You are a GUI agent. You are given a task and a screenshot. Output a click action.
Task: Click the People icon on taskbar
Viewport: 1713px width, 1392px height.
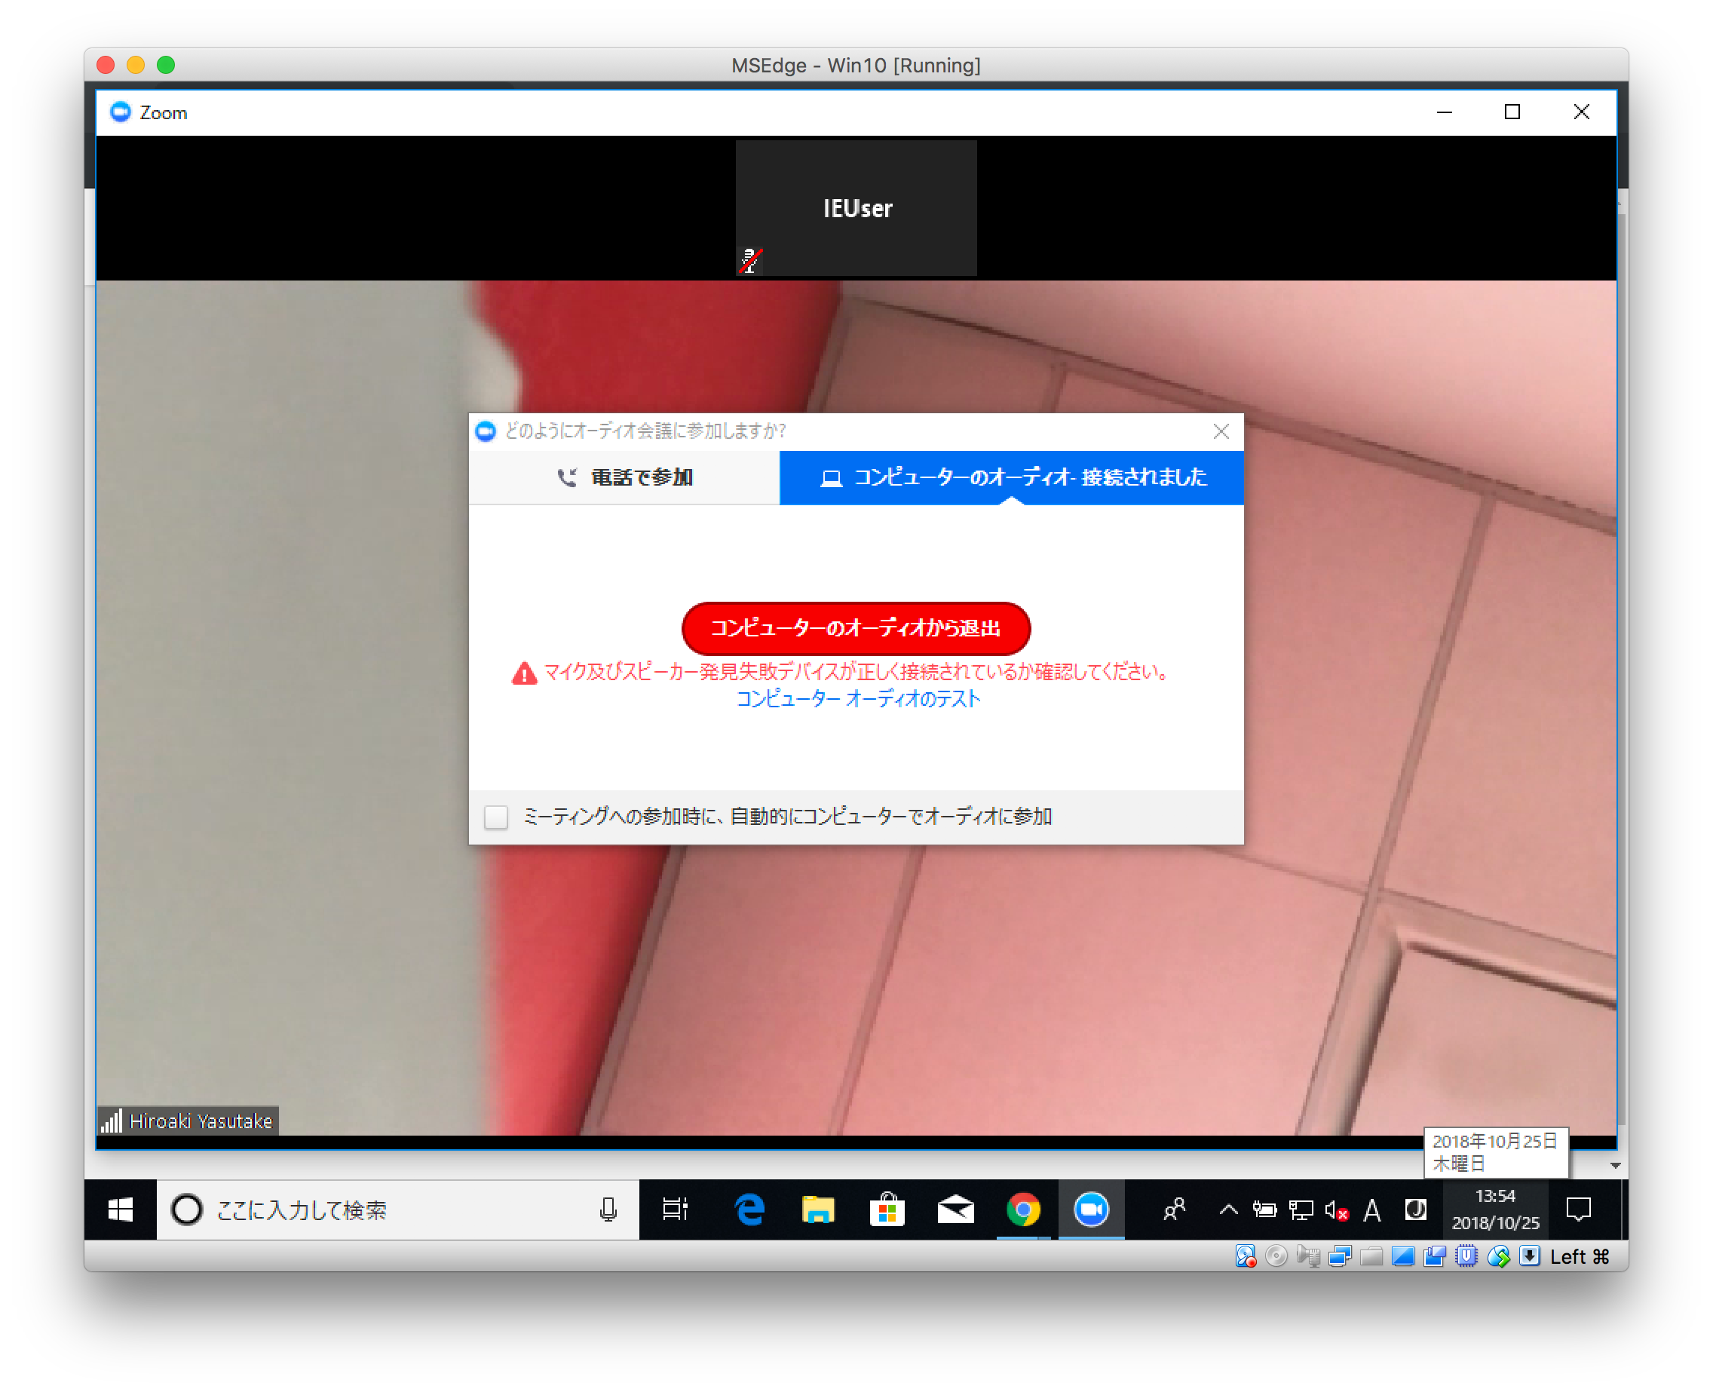(x=1175, y=1210)
